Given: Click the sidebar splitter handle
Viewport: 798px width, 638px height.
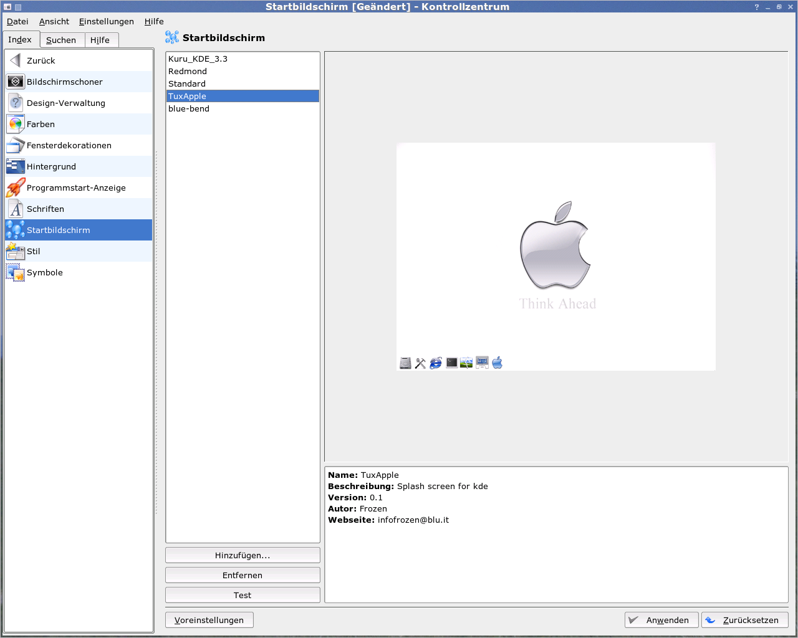Looking at the screenshot, I should pos(156,332).
